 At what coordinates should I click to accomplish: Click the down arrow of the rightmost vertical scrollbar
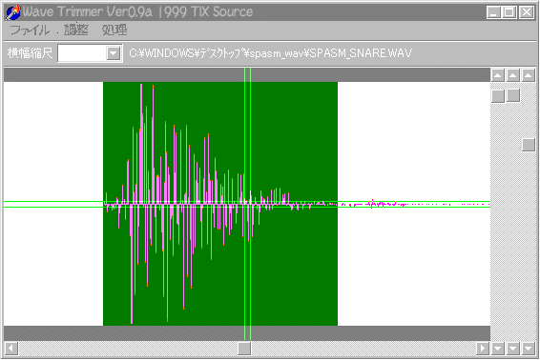point(529,349)
